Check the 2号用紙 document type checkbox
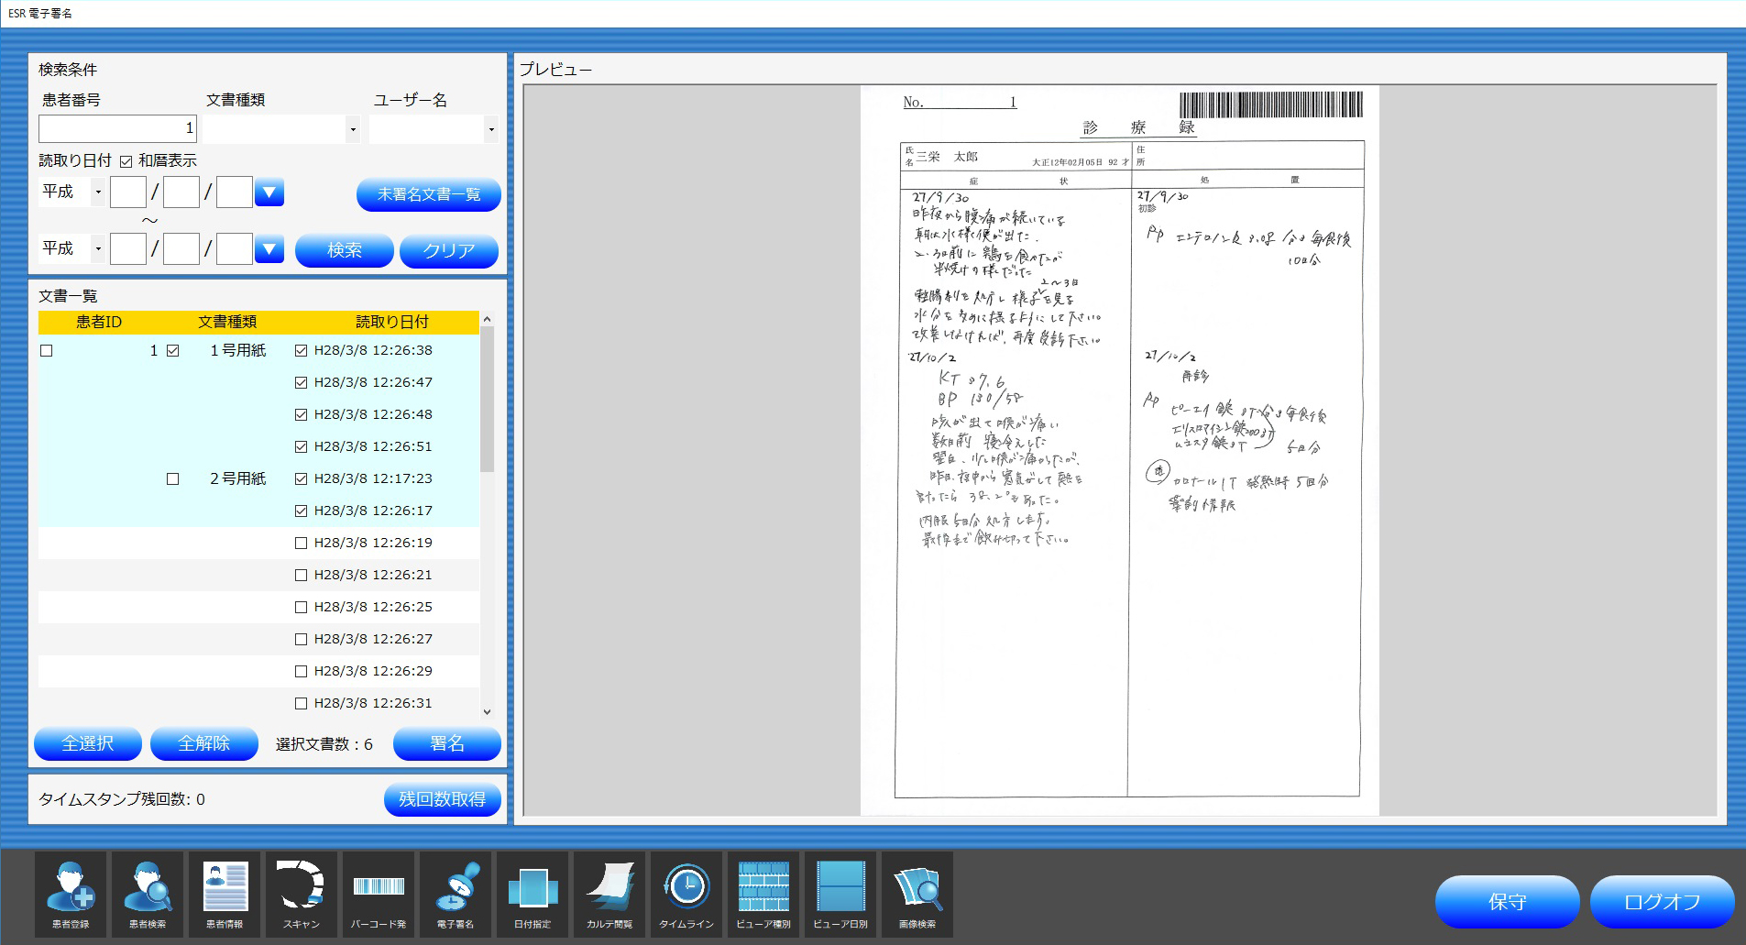 (x=172, y=478)
